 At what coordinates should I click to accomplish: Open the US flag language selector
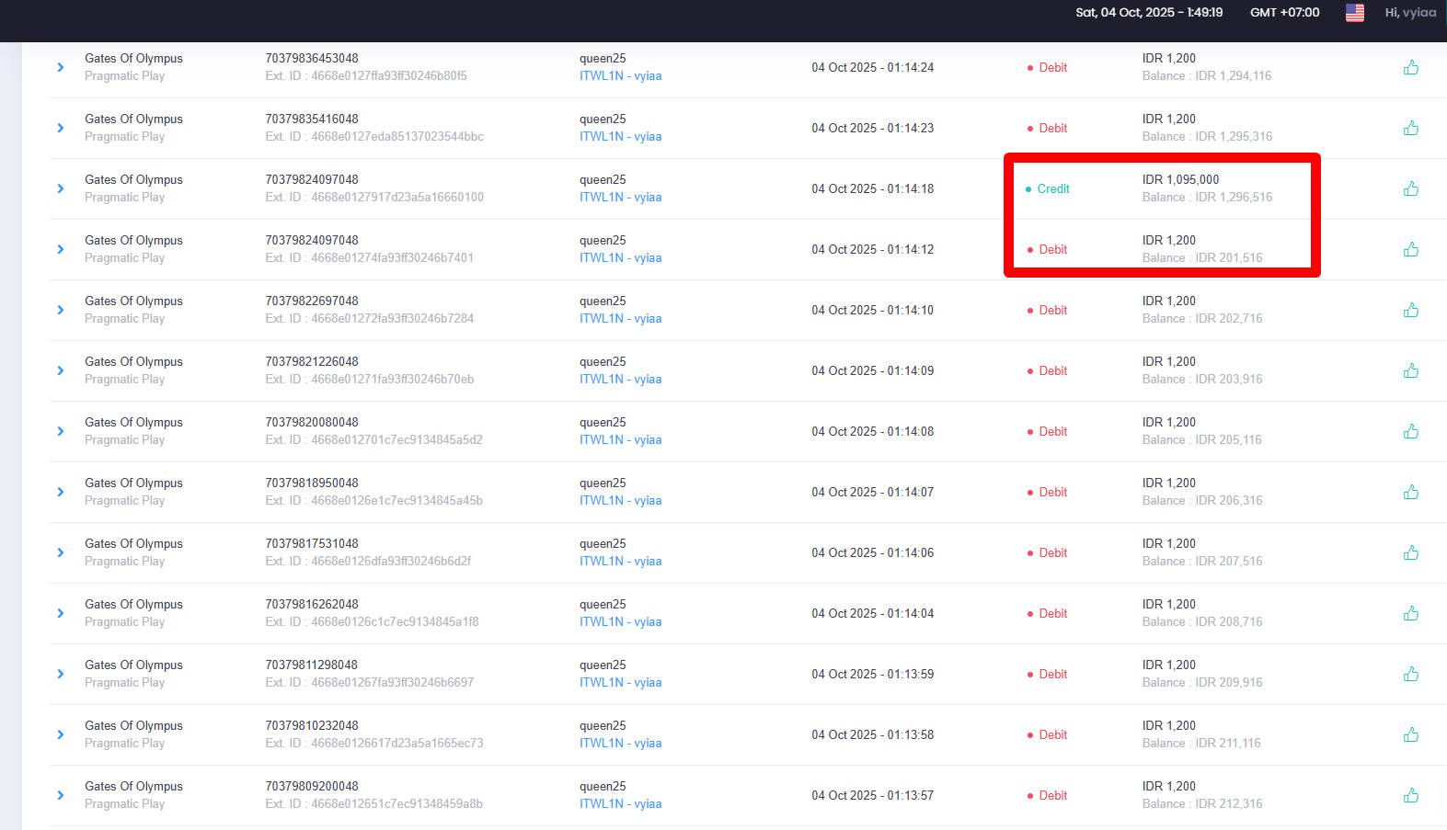click(1354, 13)
